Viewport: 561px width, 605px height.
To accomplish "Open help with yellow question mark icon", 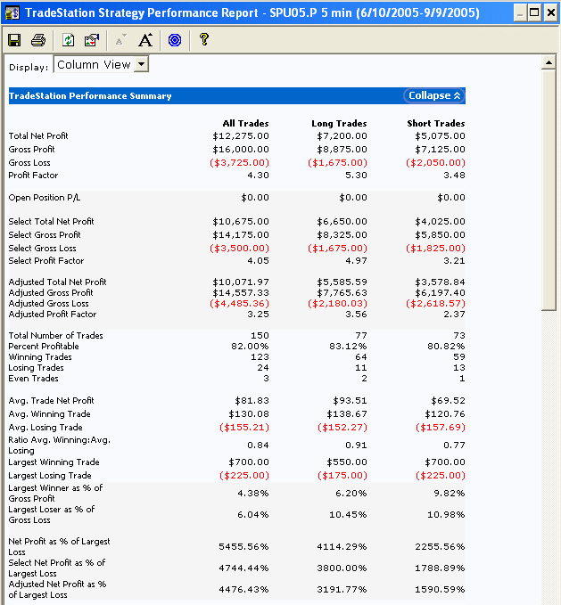I will [204, 40].
